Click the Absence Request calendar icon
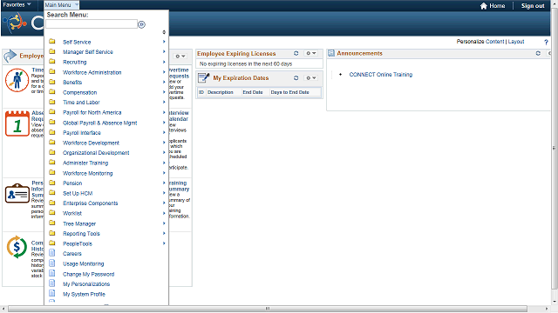 (x=17, y=123)
